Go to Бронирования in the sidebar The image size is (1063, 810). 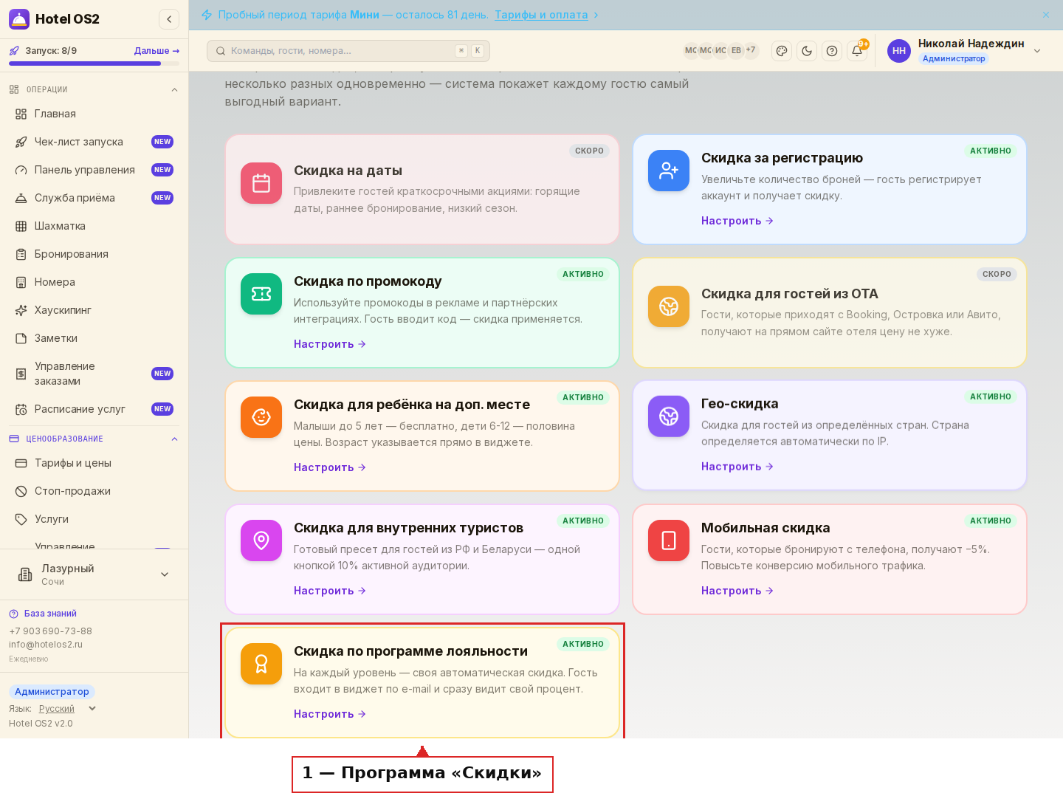pos(94,254)
